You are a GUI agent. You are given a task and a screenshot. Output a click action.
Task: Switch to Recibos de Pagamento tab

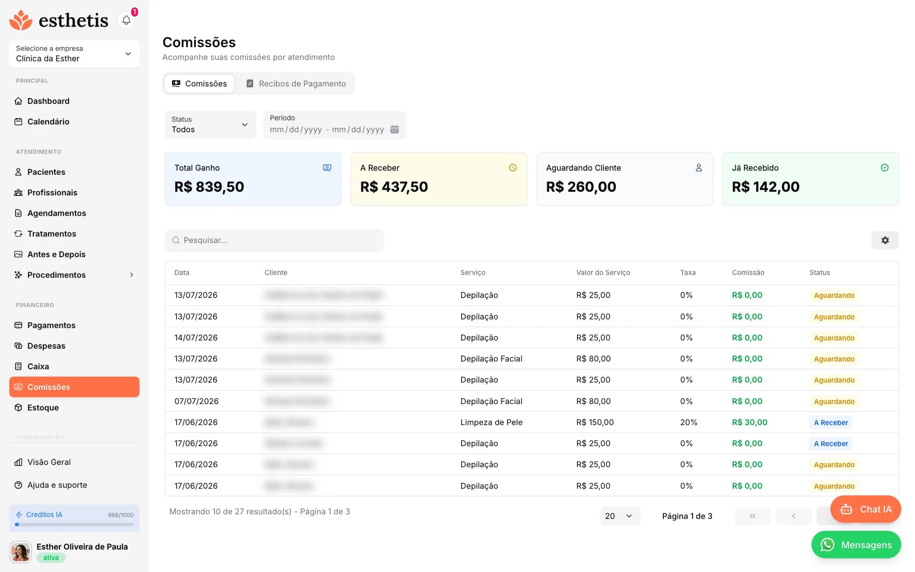[296, 84]
